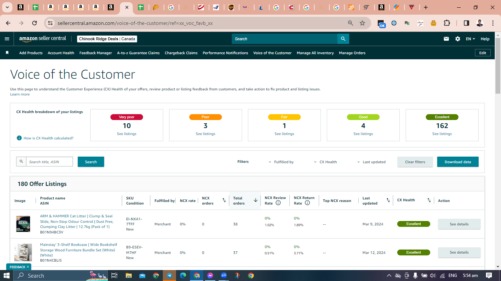The width and height of the screenshot is (501, 281).
Task: Click info icon for CX Health calculation
Action: (19, 138)
